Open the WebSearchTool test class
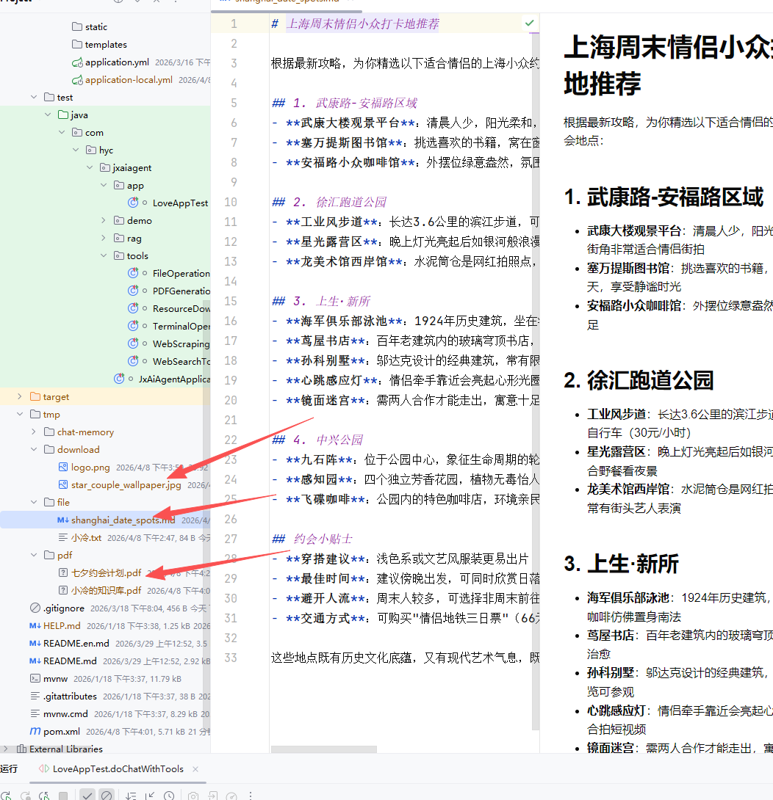This screenshot has height=800, width=773. click(181, 361)
